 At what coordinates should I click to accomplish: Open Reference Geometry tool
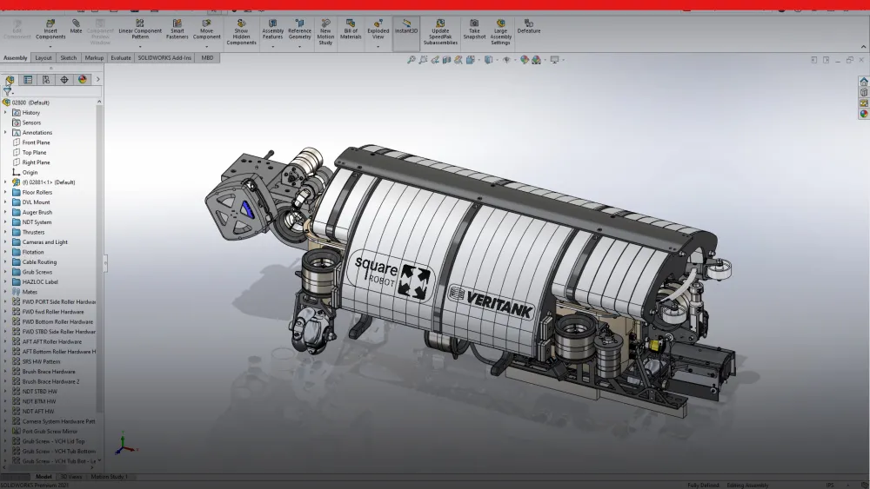299,30
